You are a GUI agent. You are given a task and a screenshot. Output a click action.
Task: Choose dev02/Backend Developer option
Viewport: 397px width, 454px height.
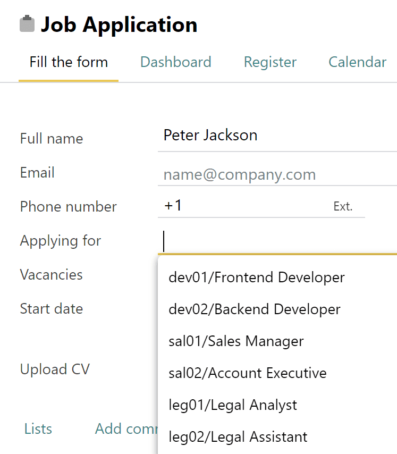[254, 309]
